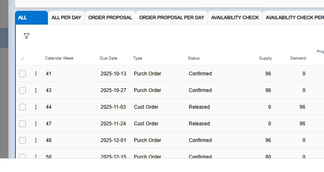Click the Supply column header
The width and height of the screenshot is (324, 172).
tap(265, 58)
